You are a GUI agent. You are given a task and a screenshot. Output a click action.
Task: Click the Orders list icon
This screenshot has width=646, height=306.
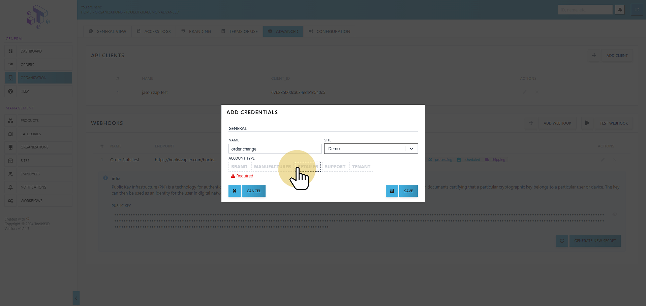10,65
